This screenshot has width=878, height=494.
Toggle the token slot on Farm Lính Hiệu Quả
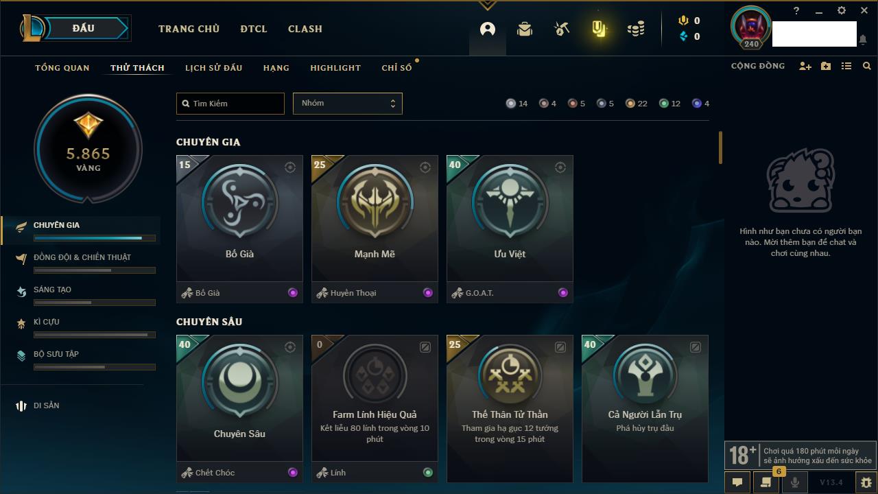[425, 347]
